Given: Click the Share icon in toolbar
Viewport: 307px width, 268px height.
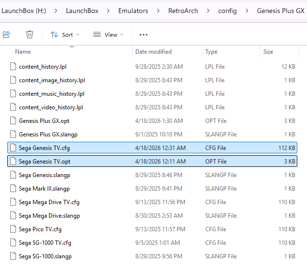Looking at the screenshot, I should click(x=6, y=34).
